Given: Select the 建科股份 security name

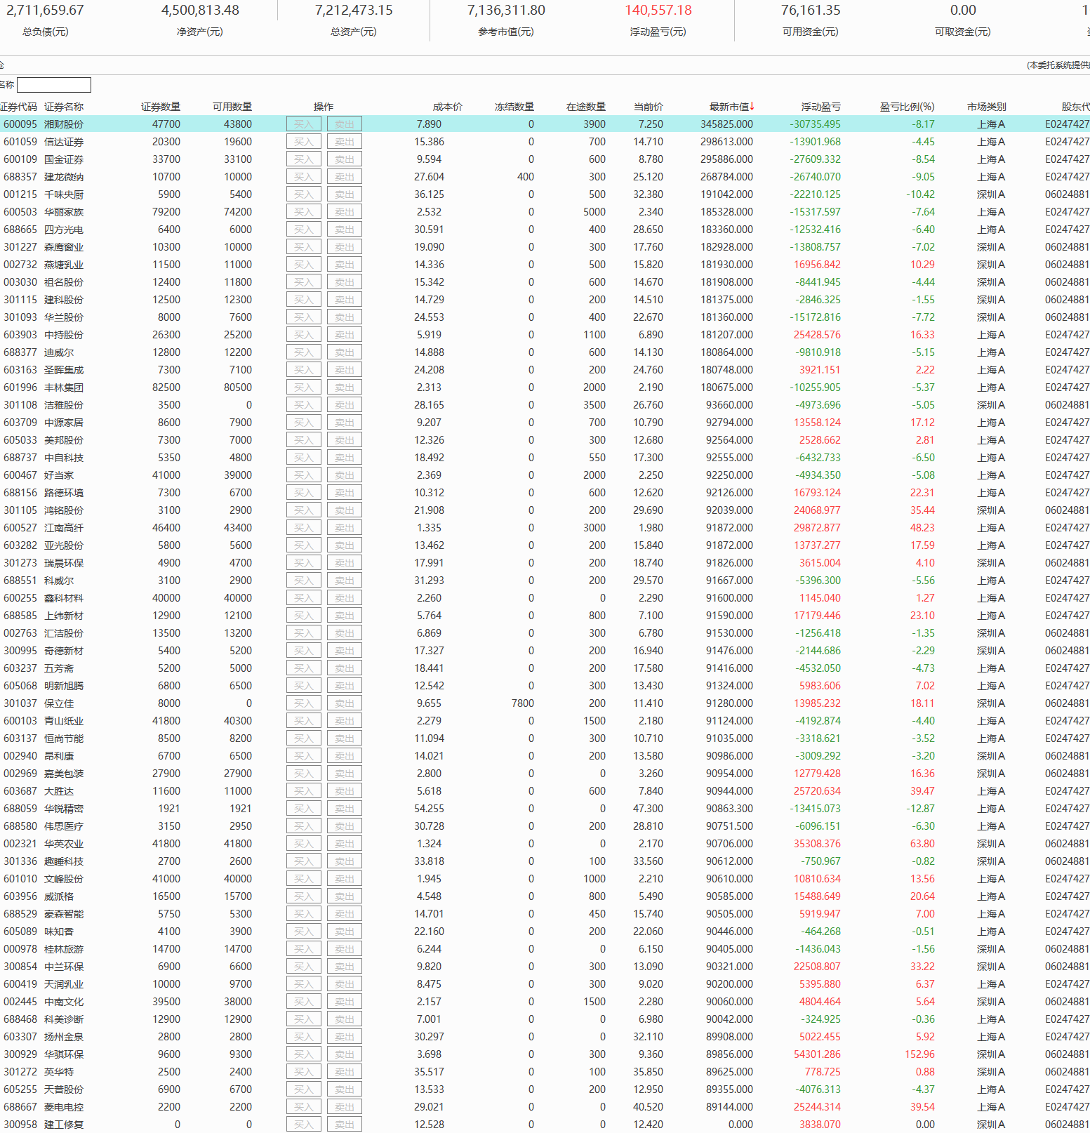Looking at the screenshot, I should [x=64, y=300].
